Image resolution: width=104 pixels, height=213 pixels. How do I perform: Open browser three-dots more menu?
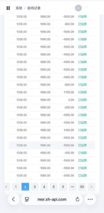[90, 199]
